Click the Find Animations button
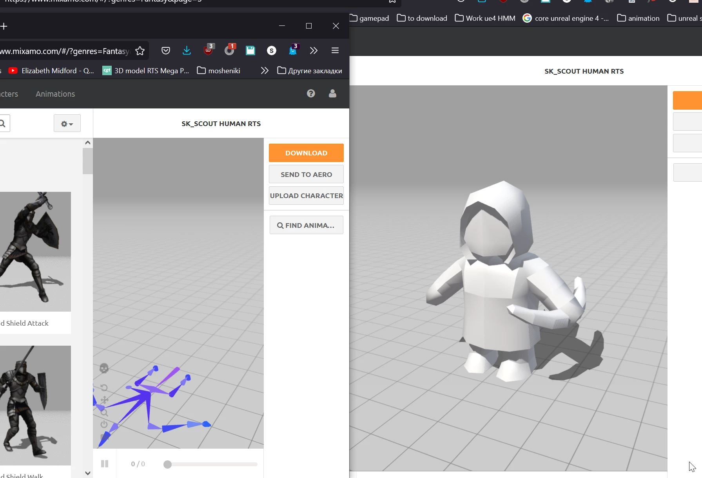 tap(306, 225)
